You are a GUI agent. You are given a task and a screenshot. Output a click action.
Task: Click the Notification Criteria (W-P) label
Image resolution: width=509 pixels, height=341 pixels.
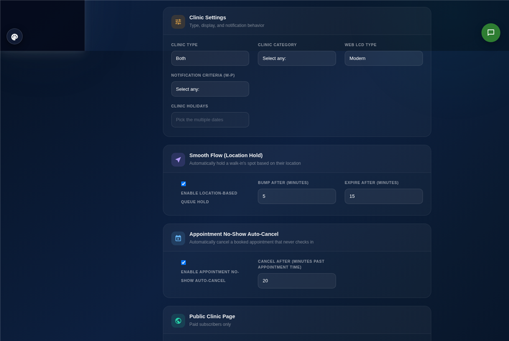tap(203, 76)
